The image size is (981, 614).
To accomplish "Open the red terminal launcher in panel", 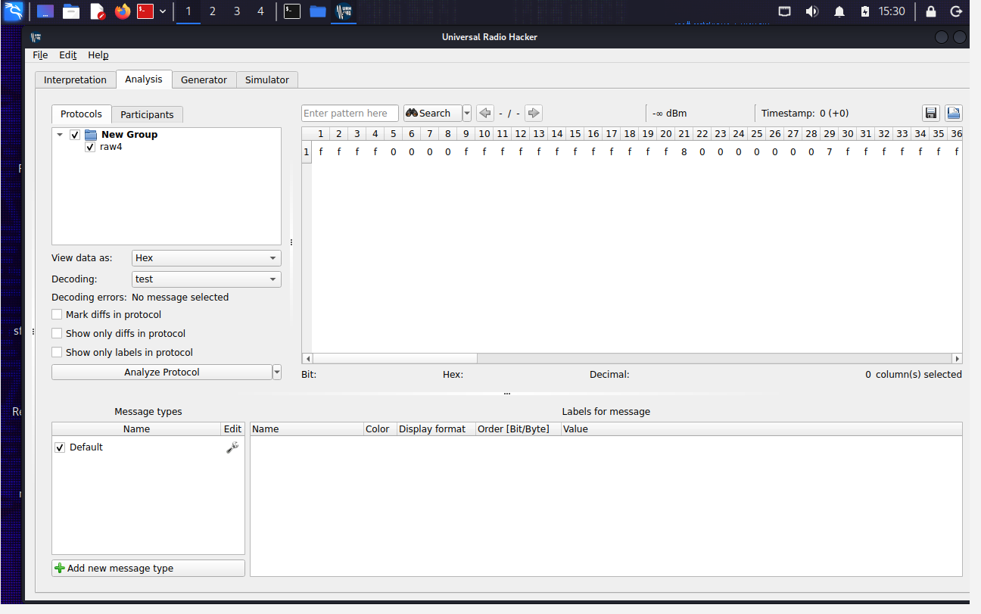I will click(145, 11).
